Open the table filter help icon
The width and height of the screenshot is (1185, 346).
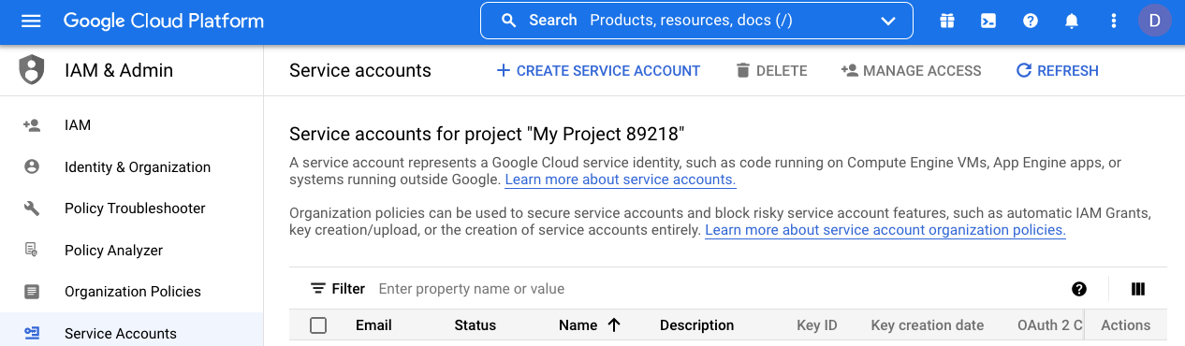pos(1079,289)
